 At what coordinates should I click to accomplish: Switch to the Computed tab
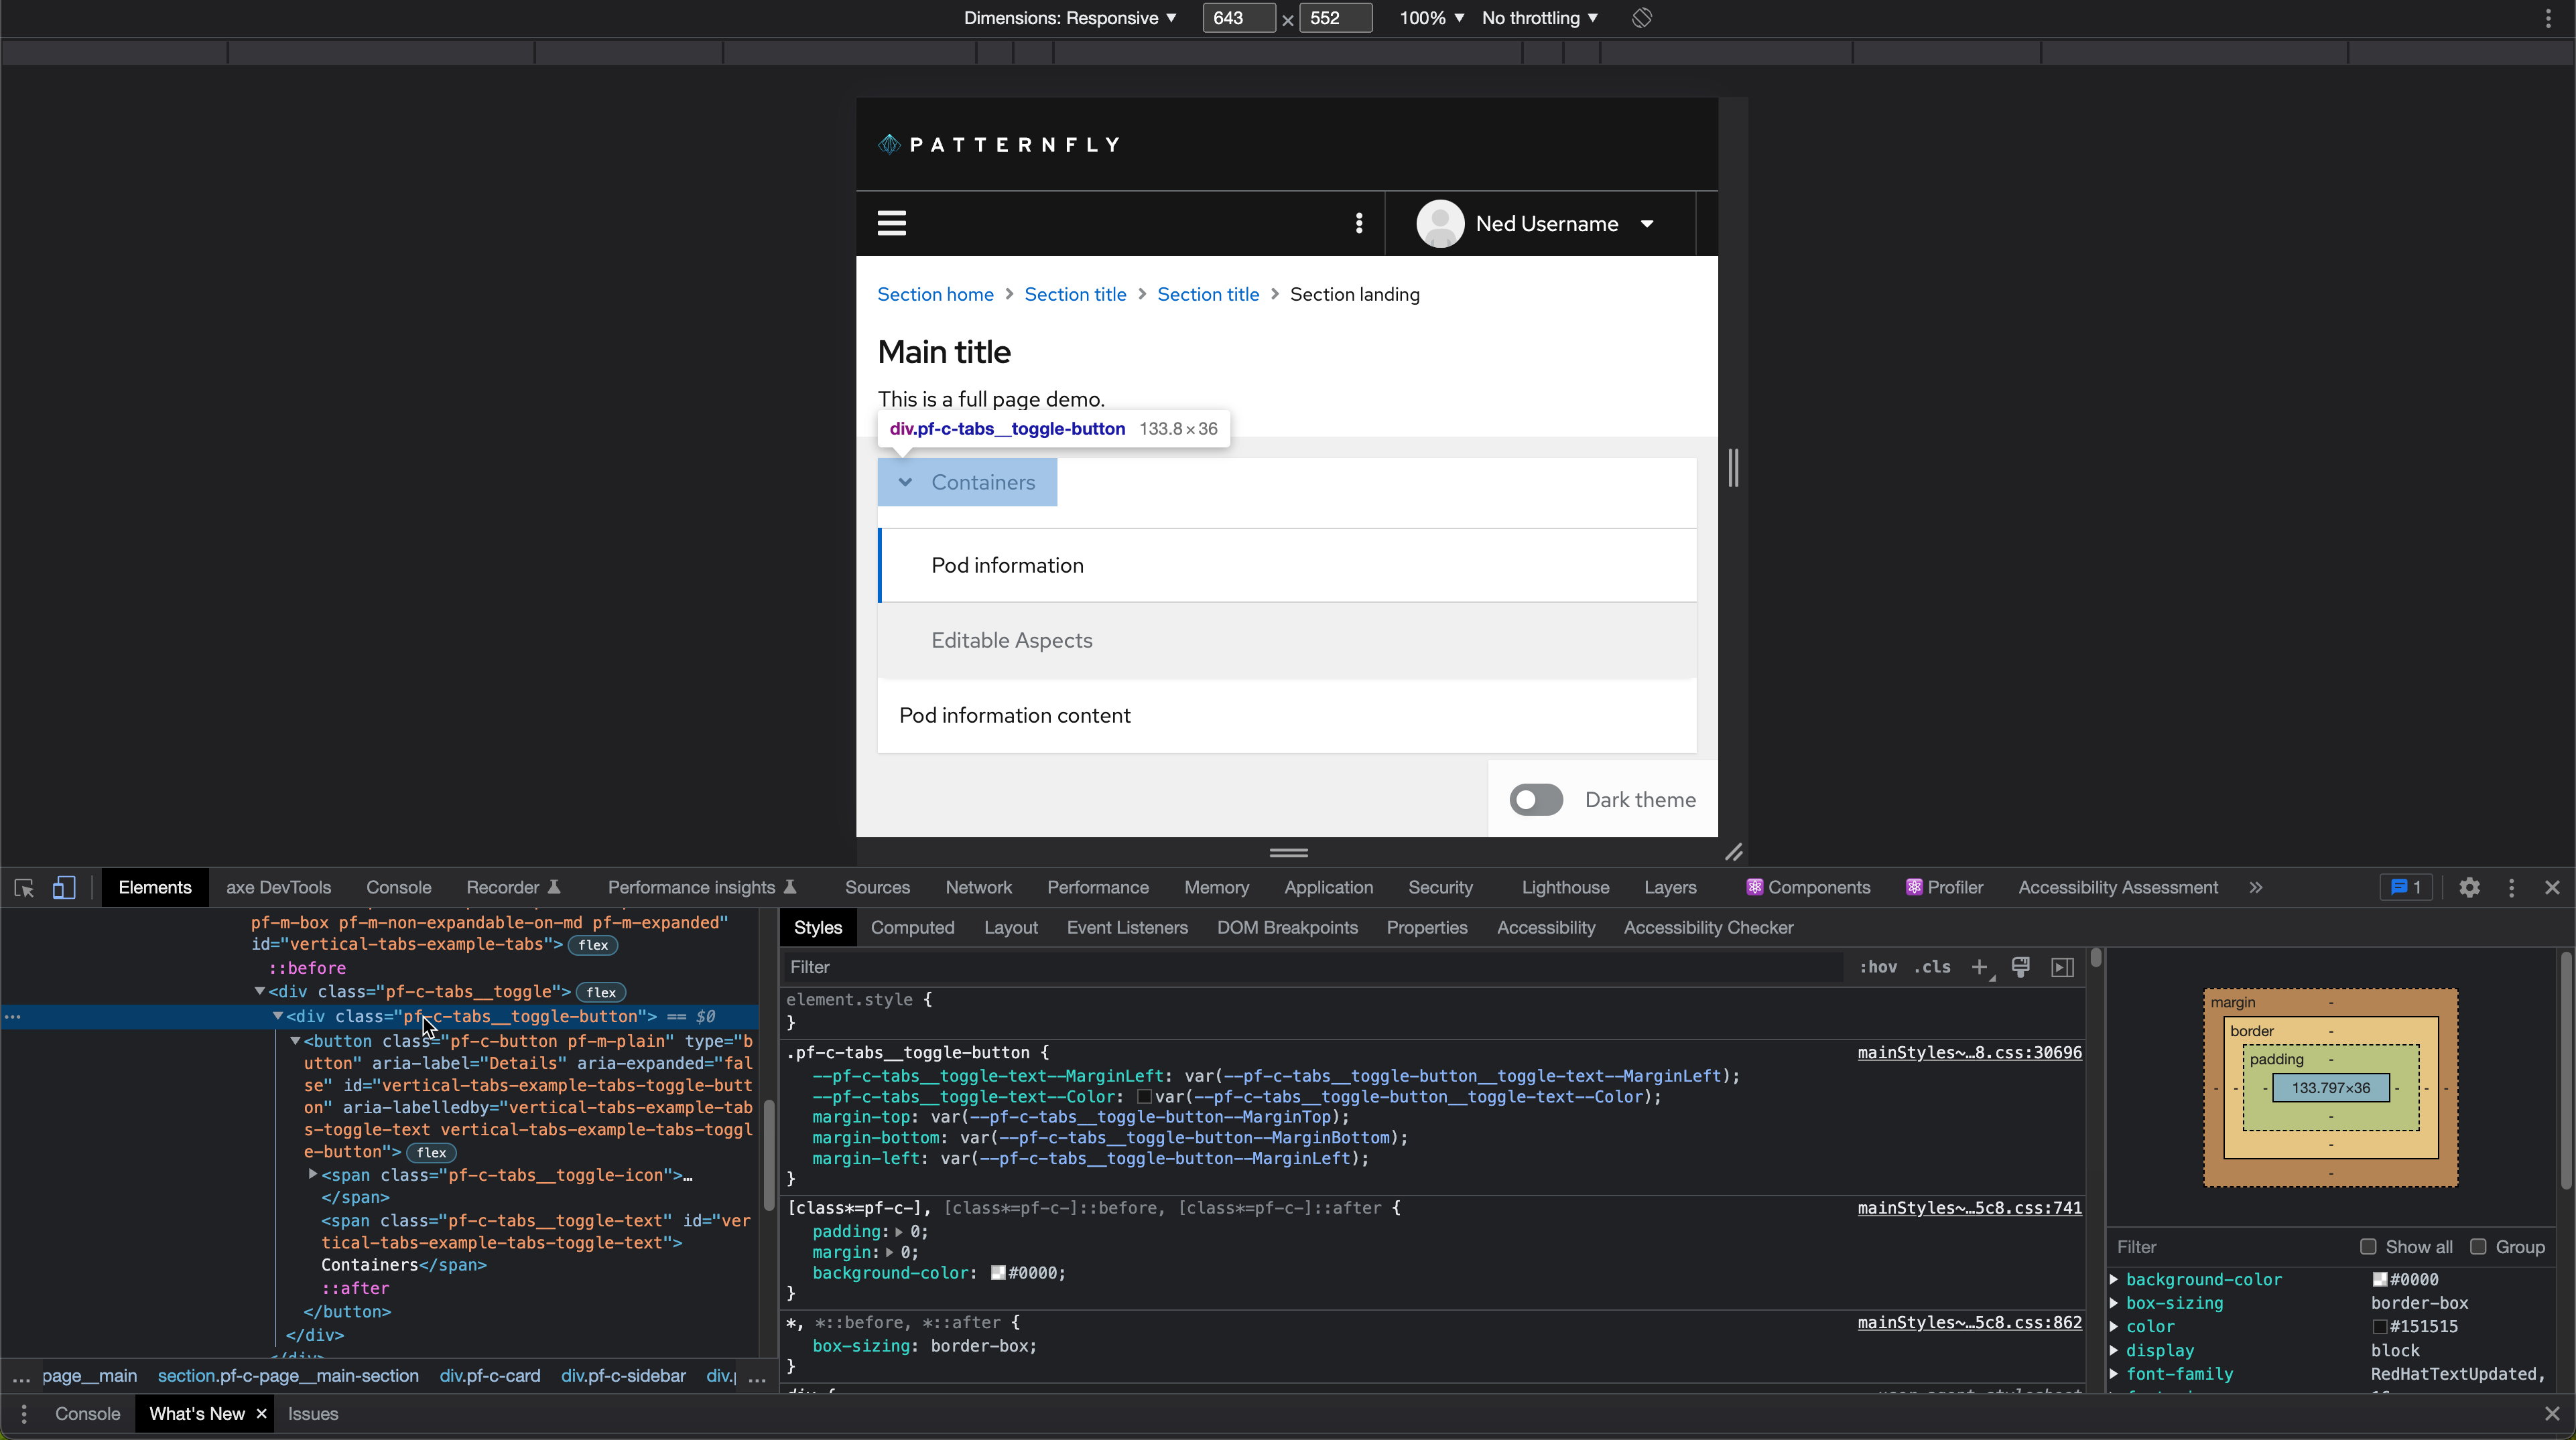pyautogui.click(x=912, y=928)
